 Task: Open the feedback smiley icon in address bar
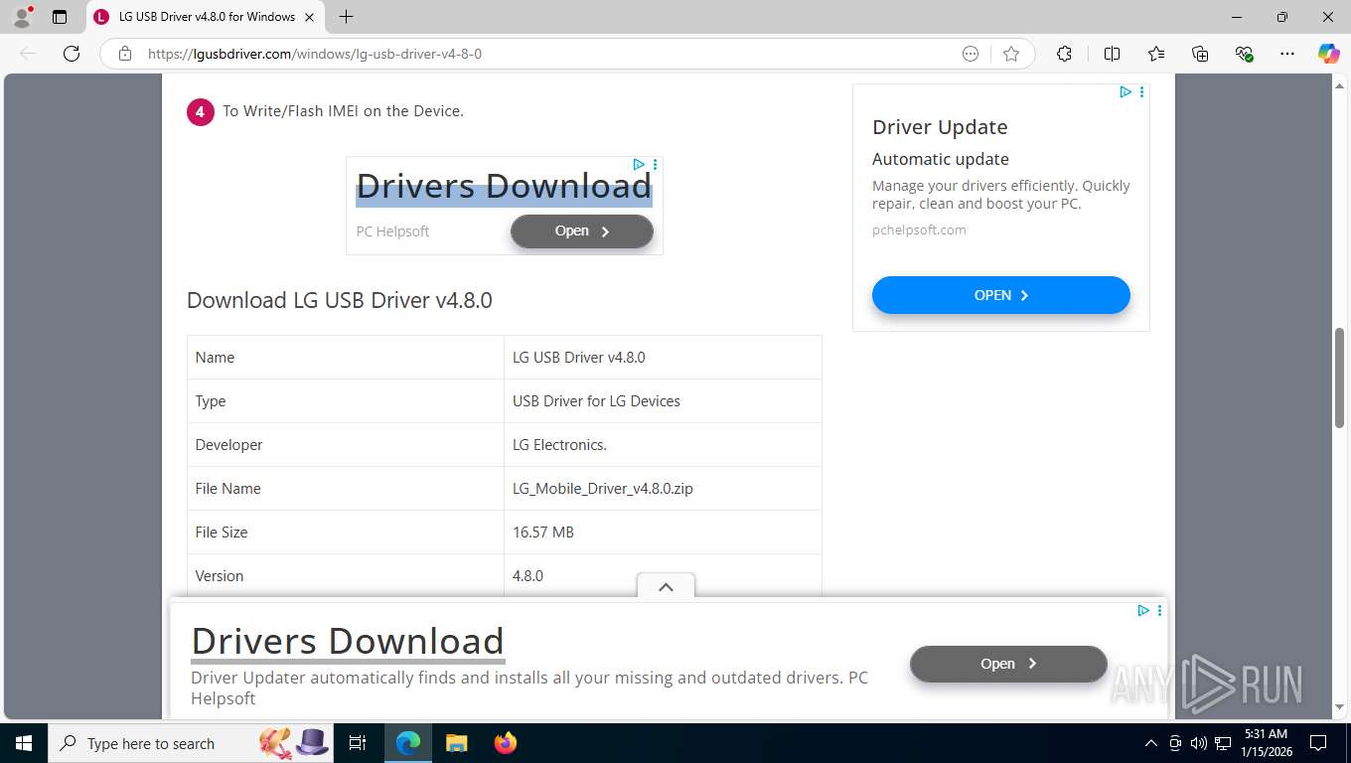pos(971,54)
